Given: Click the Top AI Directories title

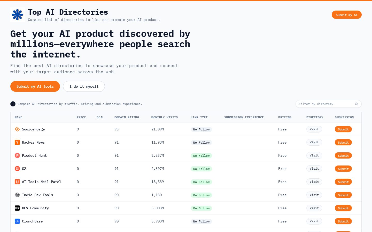Looking at the screenshot, I should 68,12.
